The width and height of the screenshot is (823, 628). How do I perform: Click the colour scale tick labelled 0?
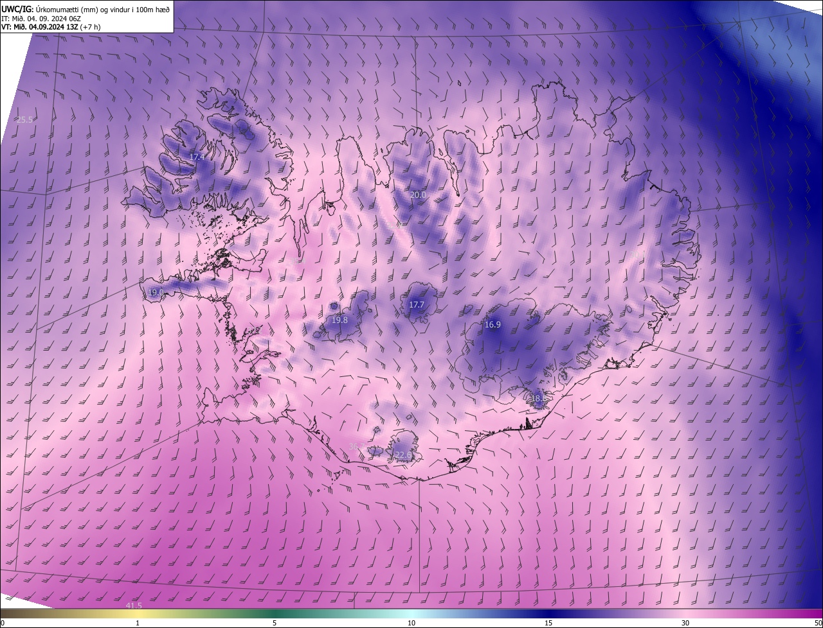tap(3, 623)
